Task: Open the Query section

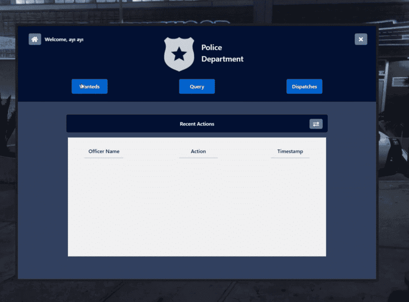Action: [x=197, y=87]
